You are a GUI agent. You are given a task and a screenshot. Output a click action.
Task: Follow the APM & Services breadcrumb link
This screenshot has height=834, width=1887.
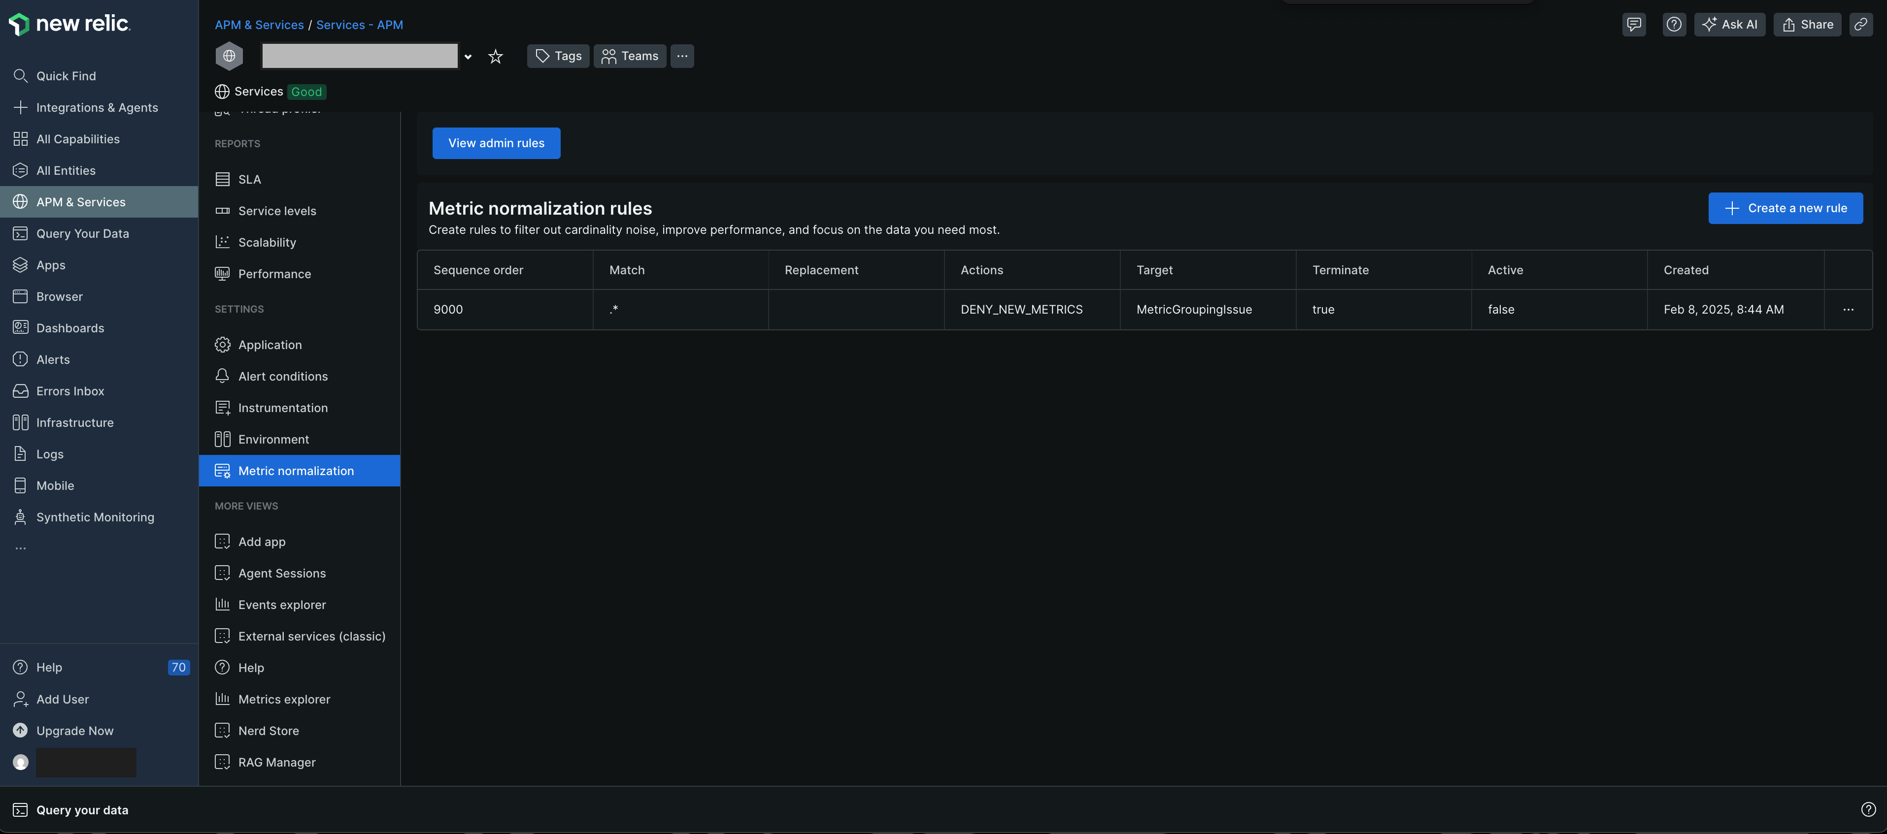[259, 25]
